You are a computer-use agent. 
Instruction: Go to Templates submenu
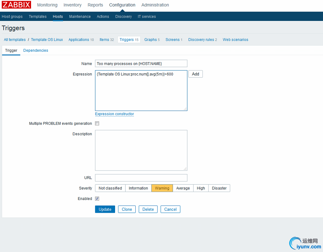(38, 16)
